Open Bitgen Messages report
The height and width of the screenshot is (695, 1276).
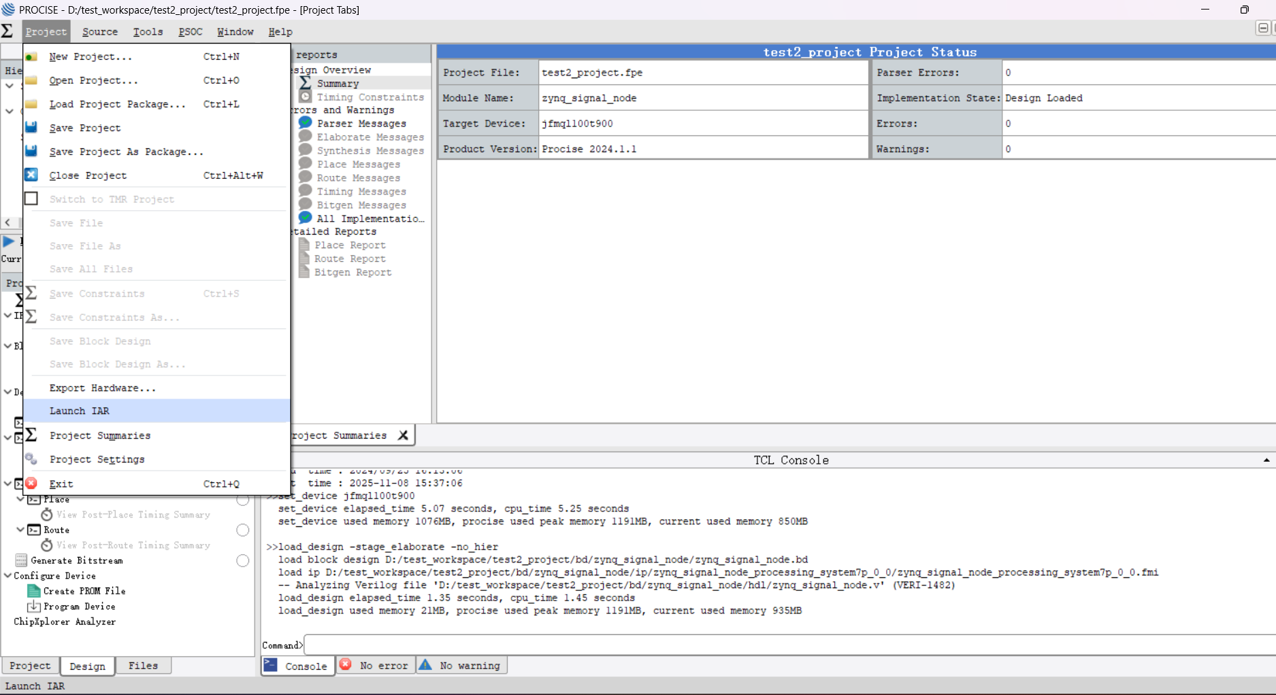[x=361, y=205]
